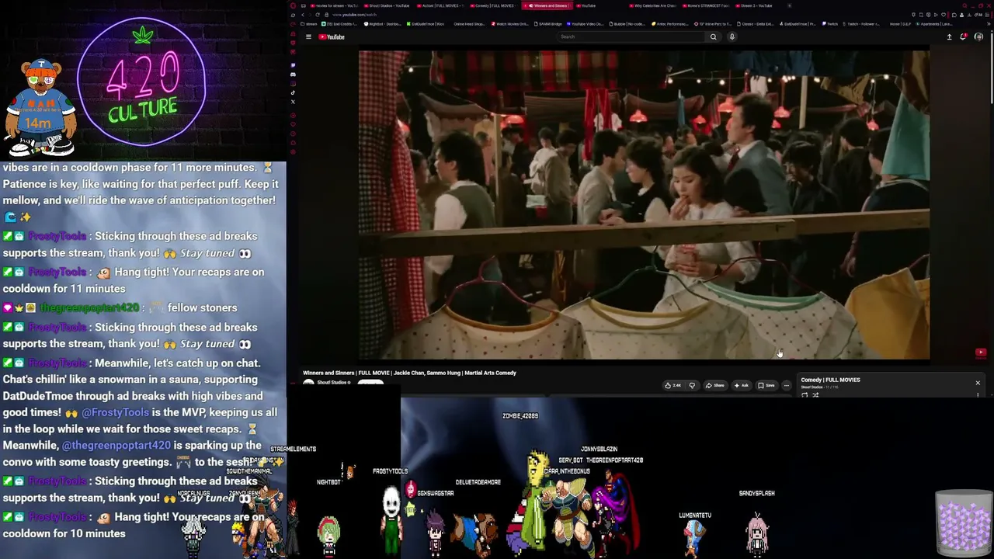Open Instagram in the browser sidebar

(293, 84)
